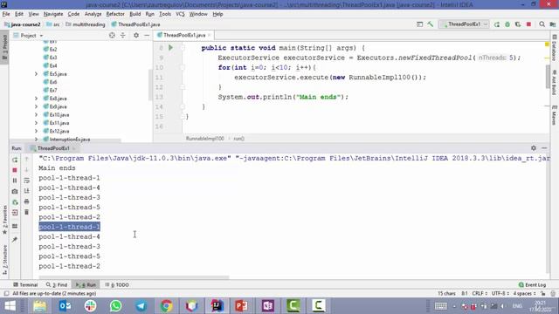This screenshot has width=559, height=314.
Task: Expand Ex8.java in project tree
Action: click(36, 99)
